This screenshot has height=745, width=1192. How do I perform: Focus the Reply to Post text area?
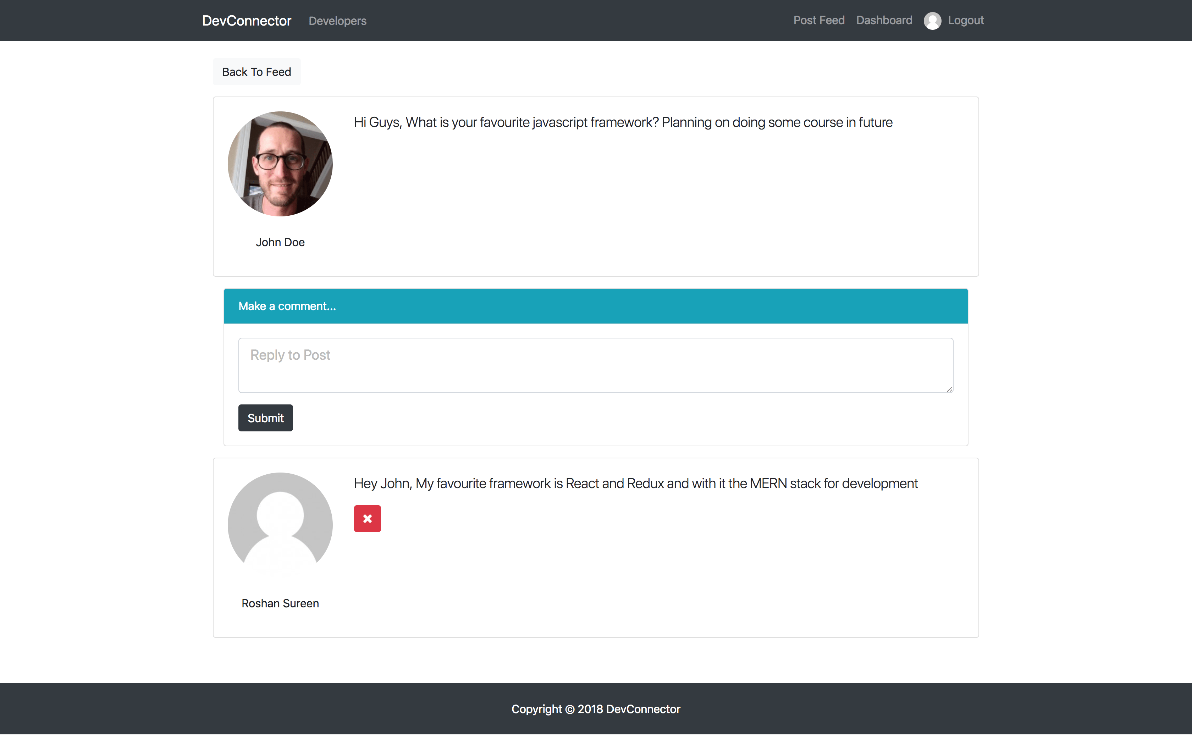[x=595, y=365]
